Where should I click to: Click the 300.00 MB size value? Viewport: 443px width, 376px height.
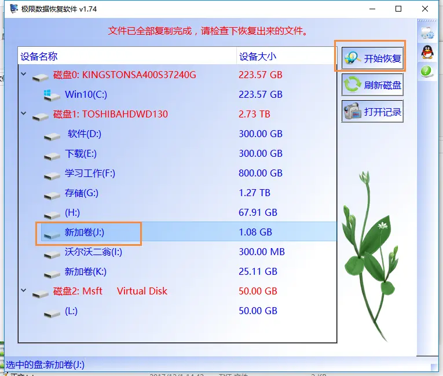262,252
